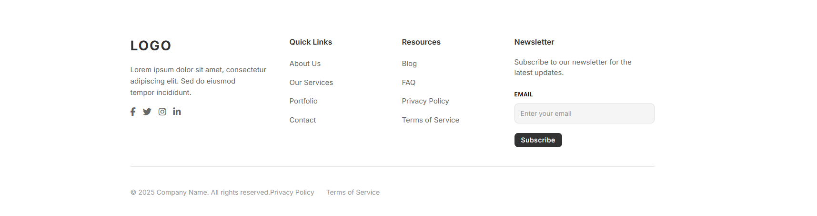The image size is (817, 216).
Task: Click the Quick Links heading
Action: (x=311, y=42)
